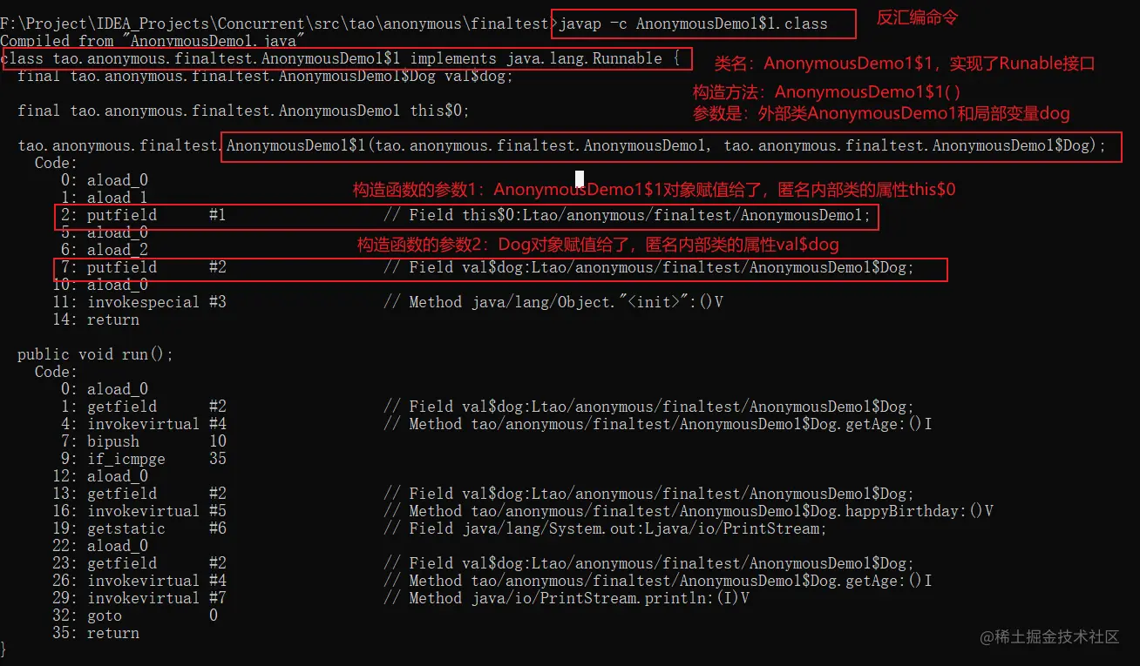
Task: Select the final field declaration val$dog
Action: tap(266, 76)
